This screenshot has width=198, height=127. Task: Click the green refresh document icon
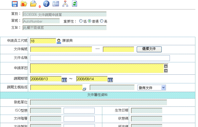[x=75, y=4]
